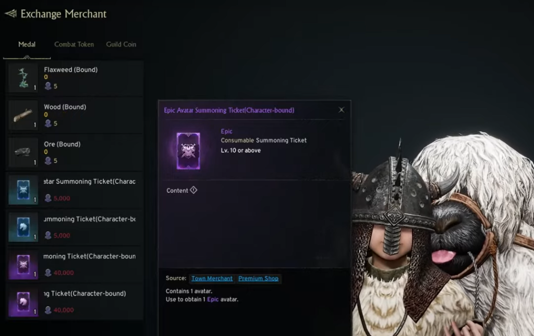Select the Ore (Bound) item name
Screen dimensions: 534x336
click(x=62, y=144)
